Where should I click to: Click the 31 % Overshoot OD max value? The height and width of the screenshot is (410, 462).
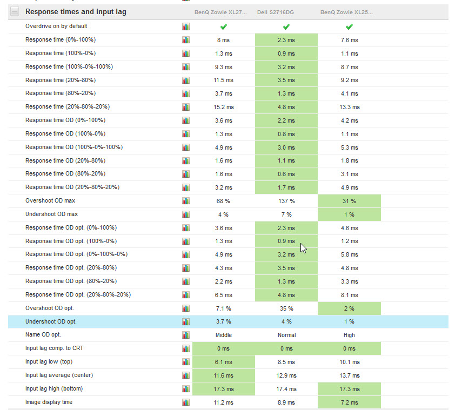coord(349,201)
